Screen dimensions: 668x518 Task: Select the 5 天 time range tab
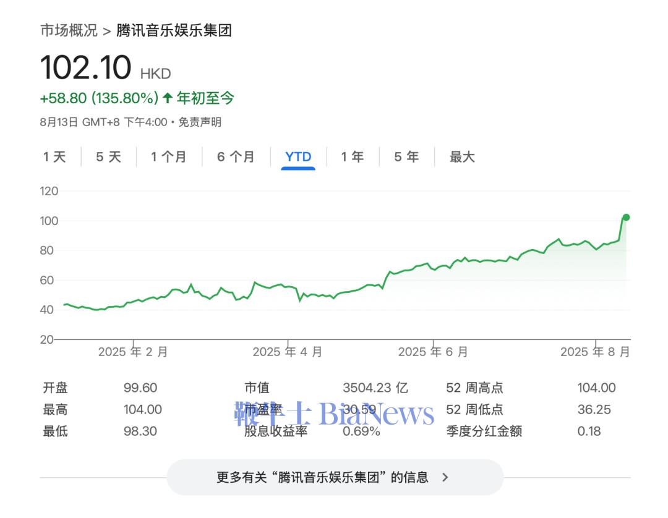108,156
